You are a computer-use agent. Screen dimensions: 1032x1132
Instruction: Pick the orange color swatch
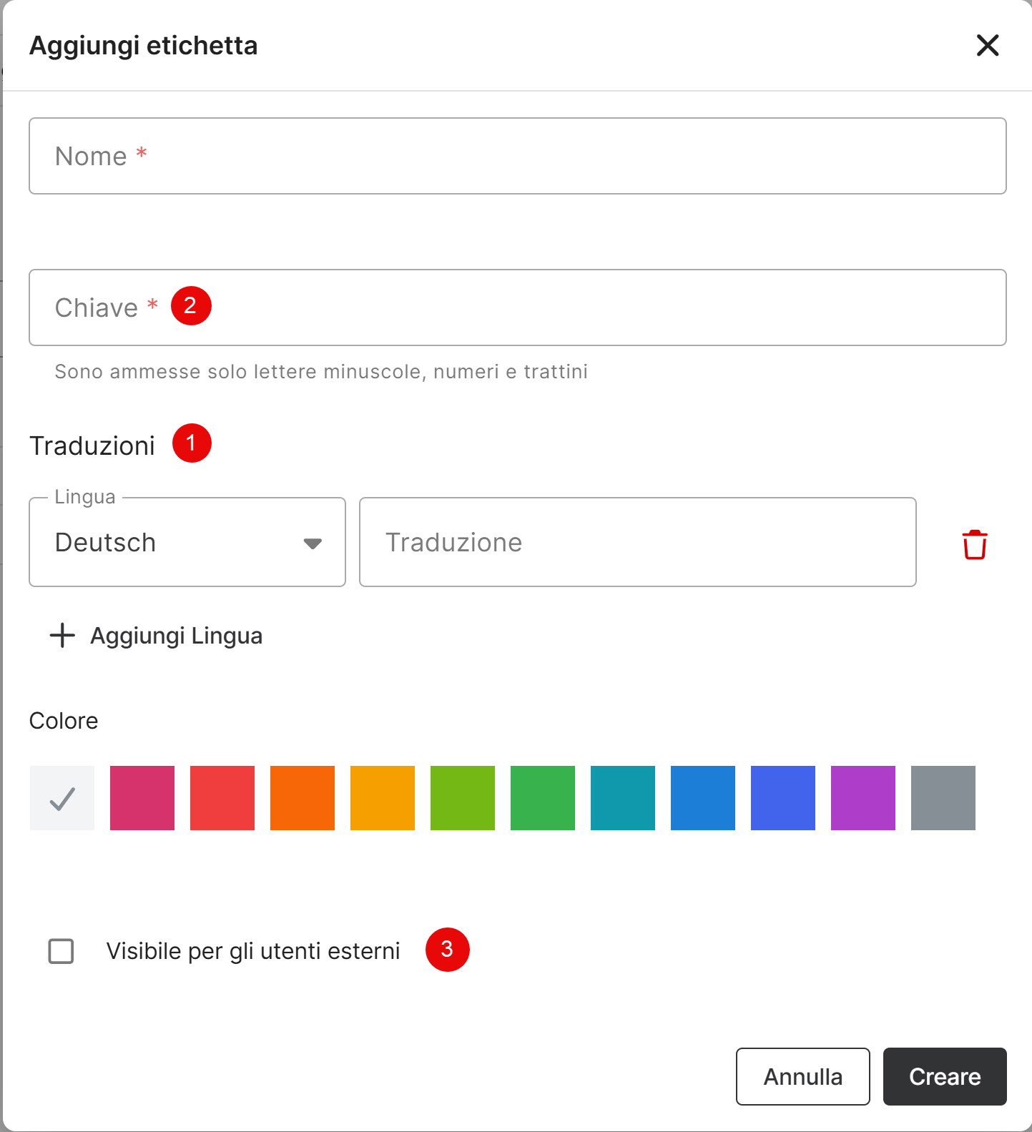click(x=303, y=798)
